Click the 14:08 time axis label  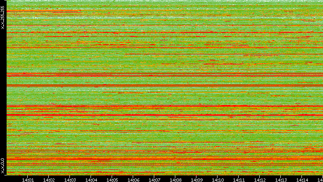175,180
